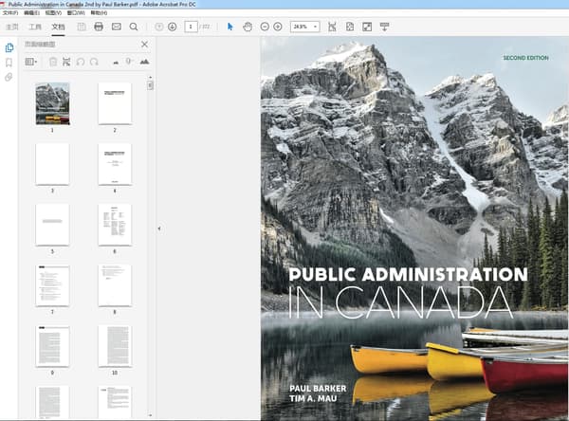Select the 文档 (Document) tab
The height and width of the screenshot is (421, 569).
58,27
